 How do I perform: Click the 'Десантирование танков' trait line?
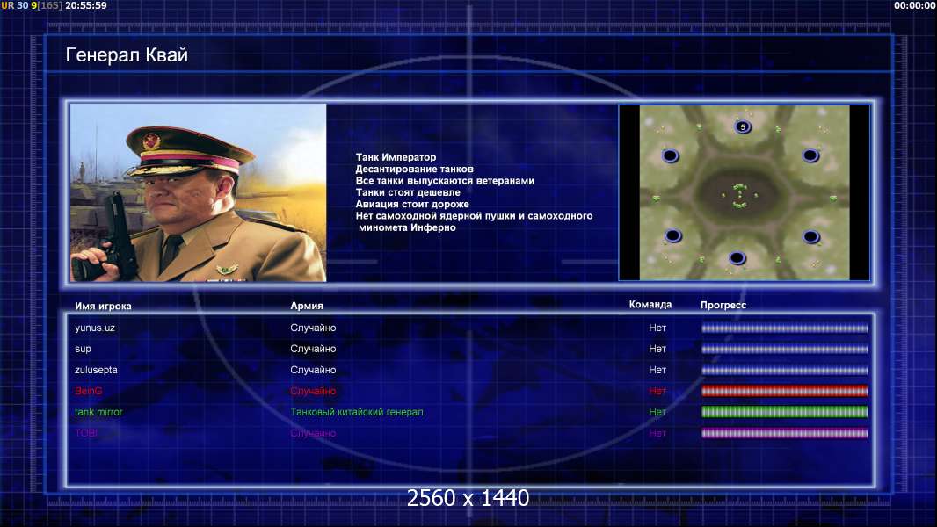coord(414,169)
